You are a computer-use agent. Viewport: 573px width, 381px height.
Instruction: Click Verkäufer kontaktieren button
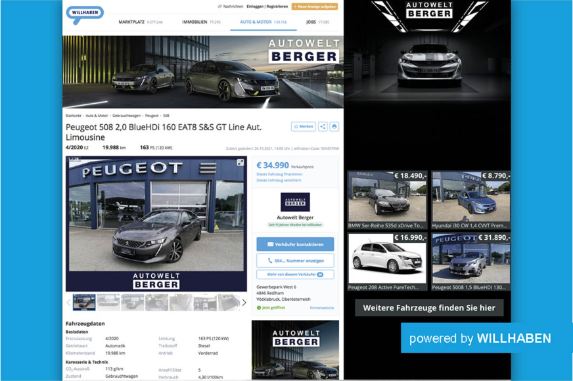pos(295,244)
